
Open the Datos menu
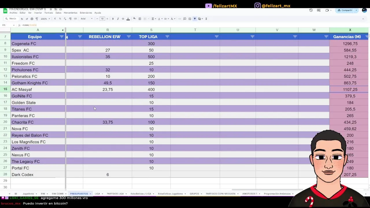click(58, 13)
